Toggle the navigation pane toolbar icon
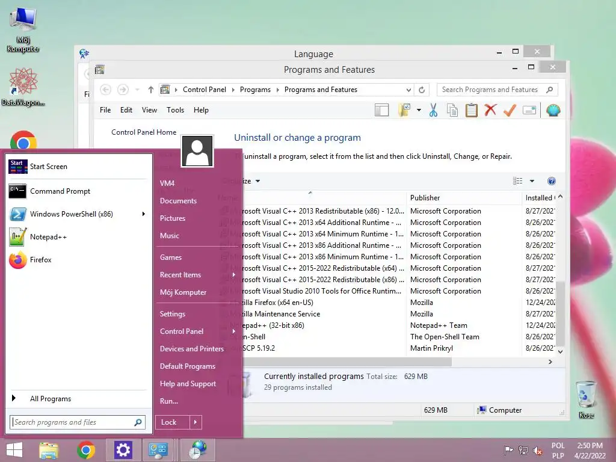This screenshot has width=616, height=462. click(x=381, y=111)
